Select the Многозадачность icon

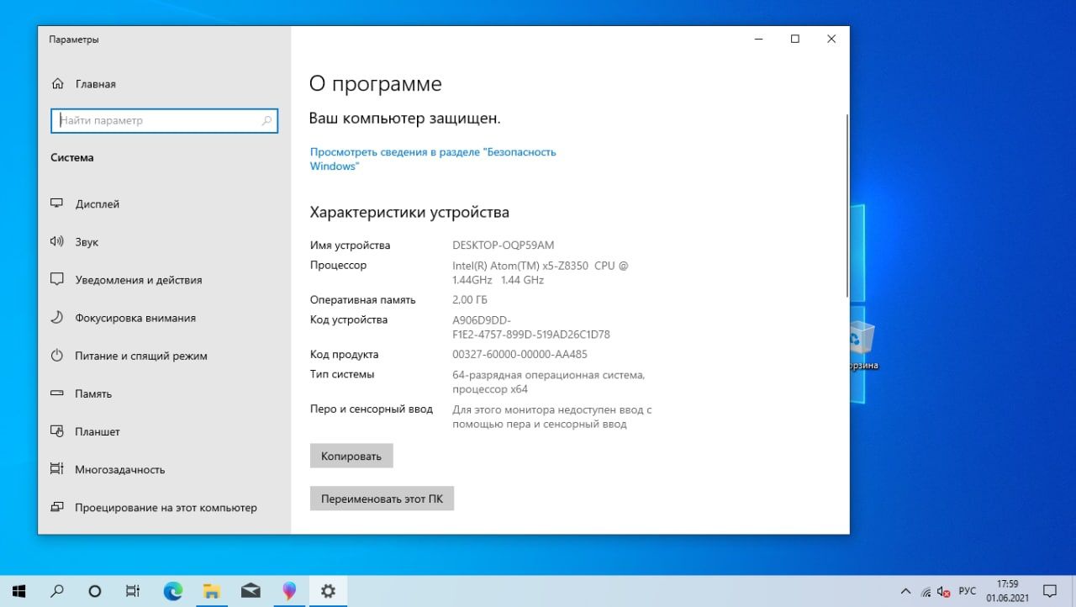tap(57, 469)
